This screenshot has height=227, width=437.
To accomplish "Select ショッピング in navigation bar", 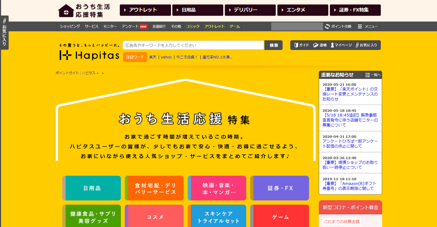I will click(70, 27).
